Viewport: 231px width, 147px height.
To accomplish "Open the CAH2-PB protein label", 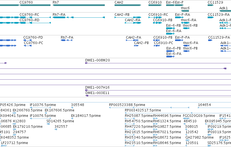I will point(141,43).
